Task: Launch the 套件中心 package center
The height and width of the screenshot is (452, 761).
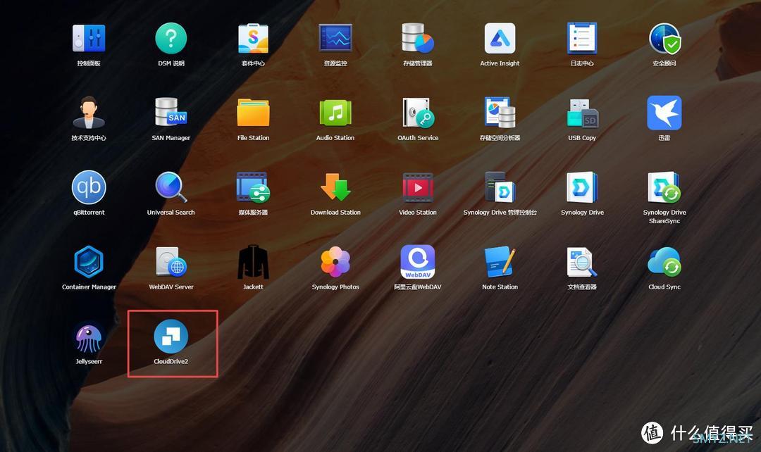Action: [x=253, y=38]
